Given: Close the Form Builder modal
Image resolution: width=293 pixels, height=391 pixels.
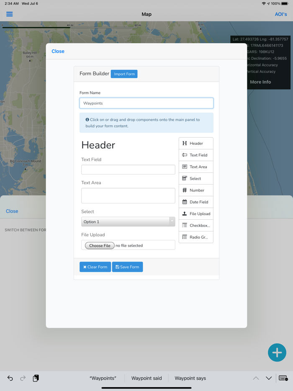Looking at the screenshot, I should coord(58,51).
